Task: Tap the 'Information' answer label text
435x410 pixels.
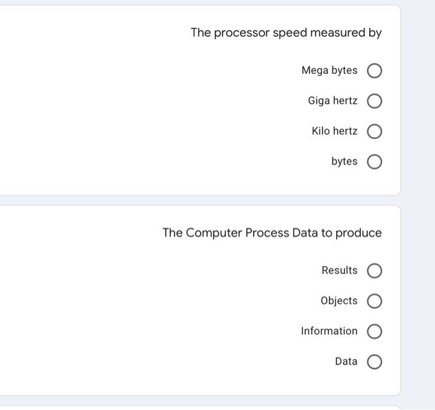Action: point(329,331)
